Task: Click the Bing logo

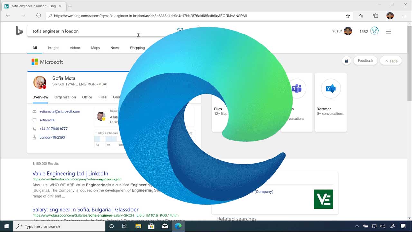Action: tap(19, 31)
